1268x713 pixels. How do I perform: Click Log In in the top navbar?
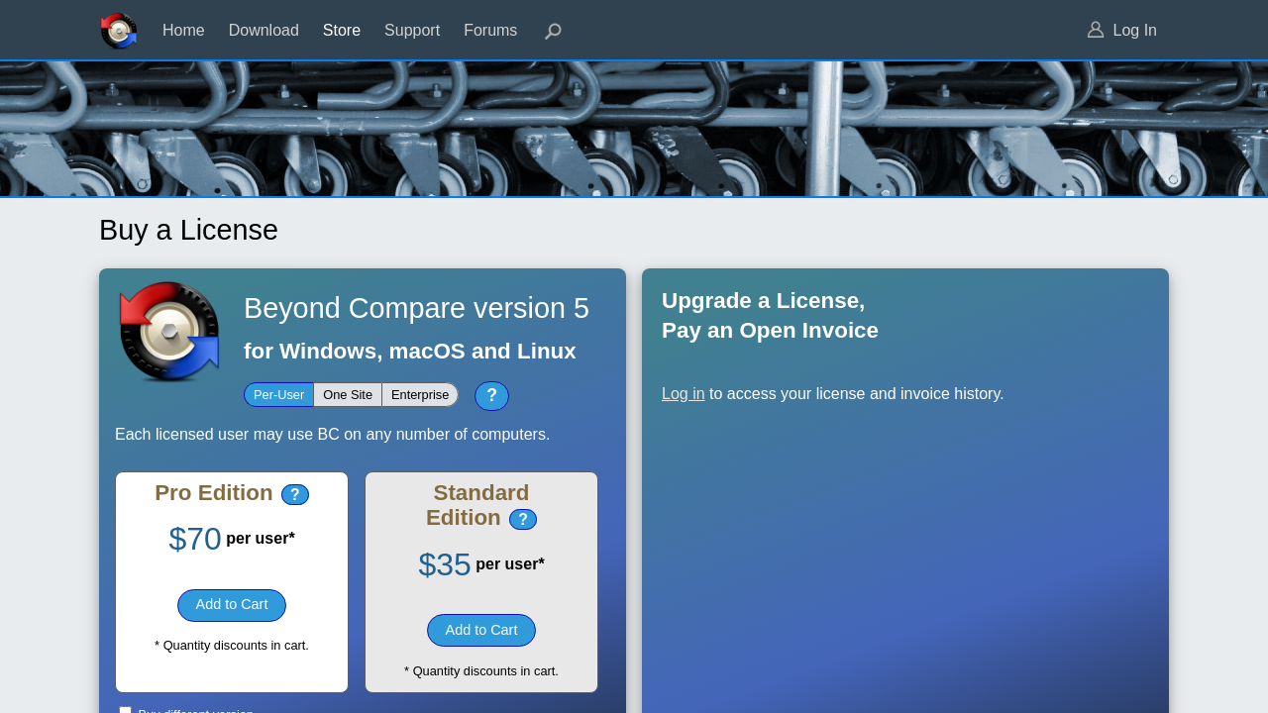click(x=1134, y=31)
